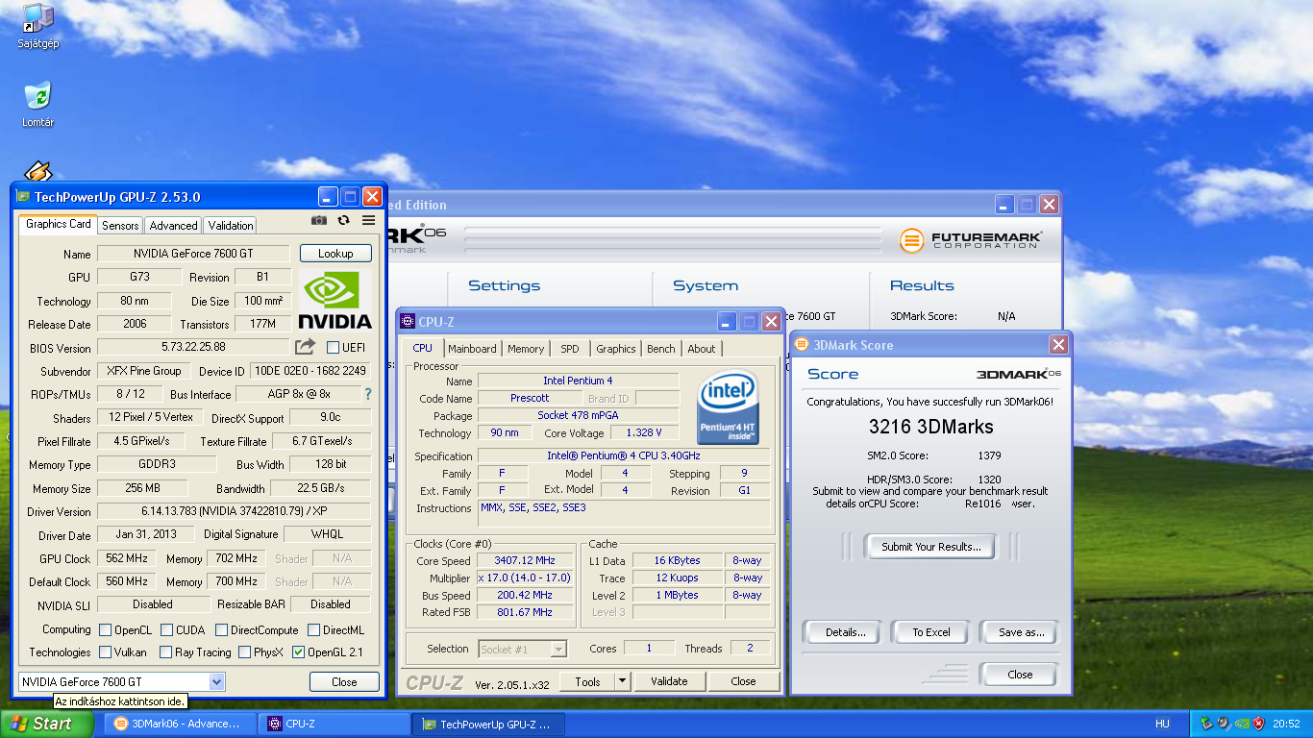
Task: Click the GPU-Z title bar app icon
Action: (23, 197)
